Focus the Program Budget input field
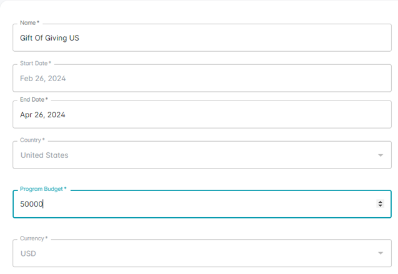 pyautogui.click(x=202, y=204)
